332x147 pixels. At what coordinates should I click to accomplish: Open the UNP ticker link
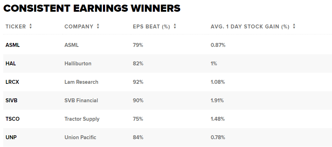click(11, 137)
